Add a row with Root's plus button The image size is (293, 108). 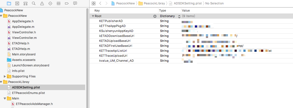[x=155, y=16]
